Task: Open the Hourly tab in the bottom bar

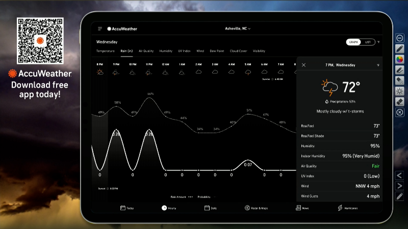Action: pyautogui.click(x=169, y=208)
